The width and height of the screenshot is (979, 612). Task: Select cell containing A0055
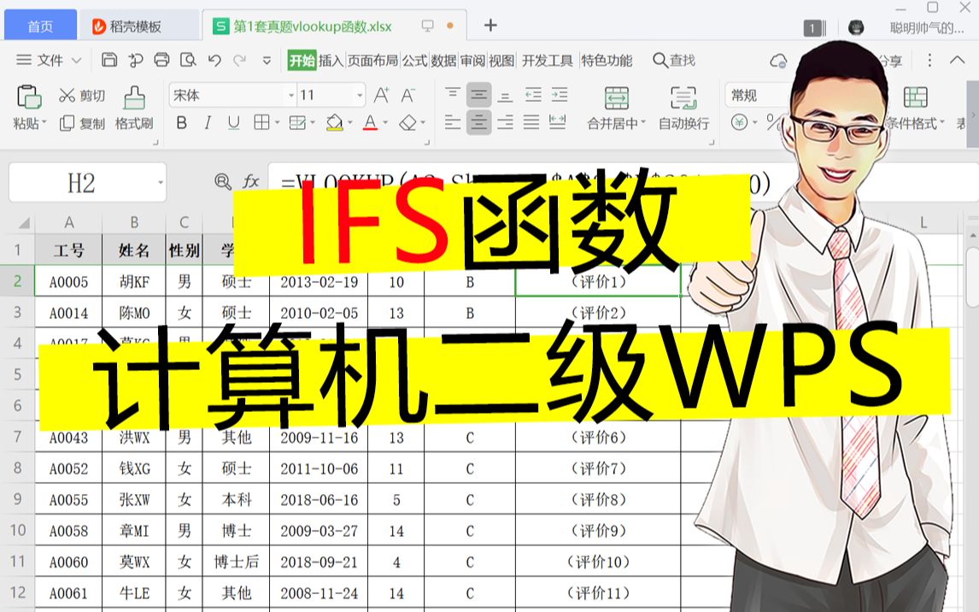point(68,499)
